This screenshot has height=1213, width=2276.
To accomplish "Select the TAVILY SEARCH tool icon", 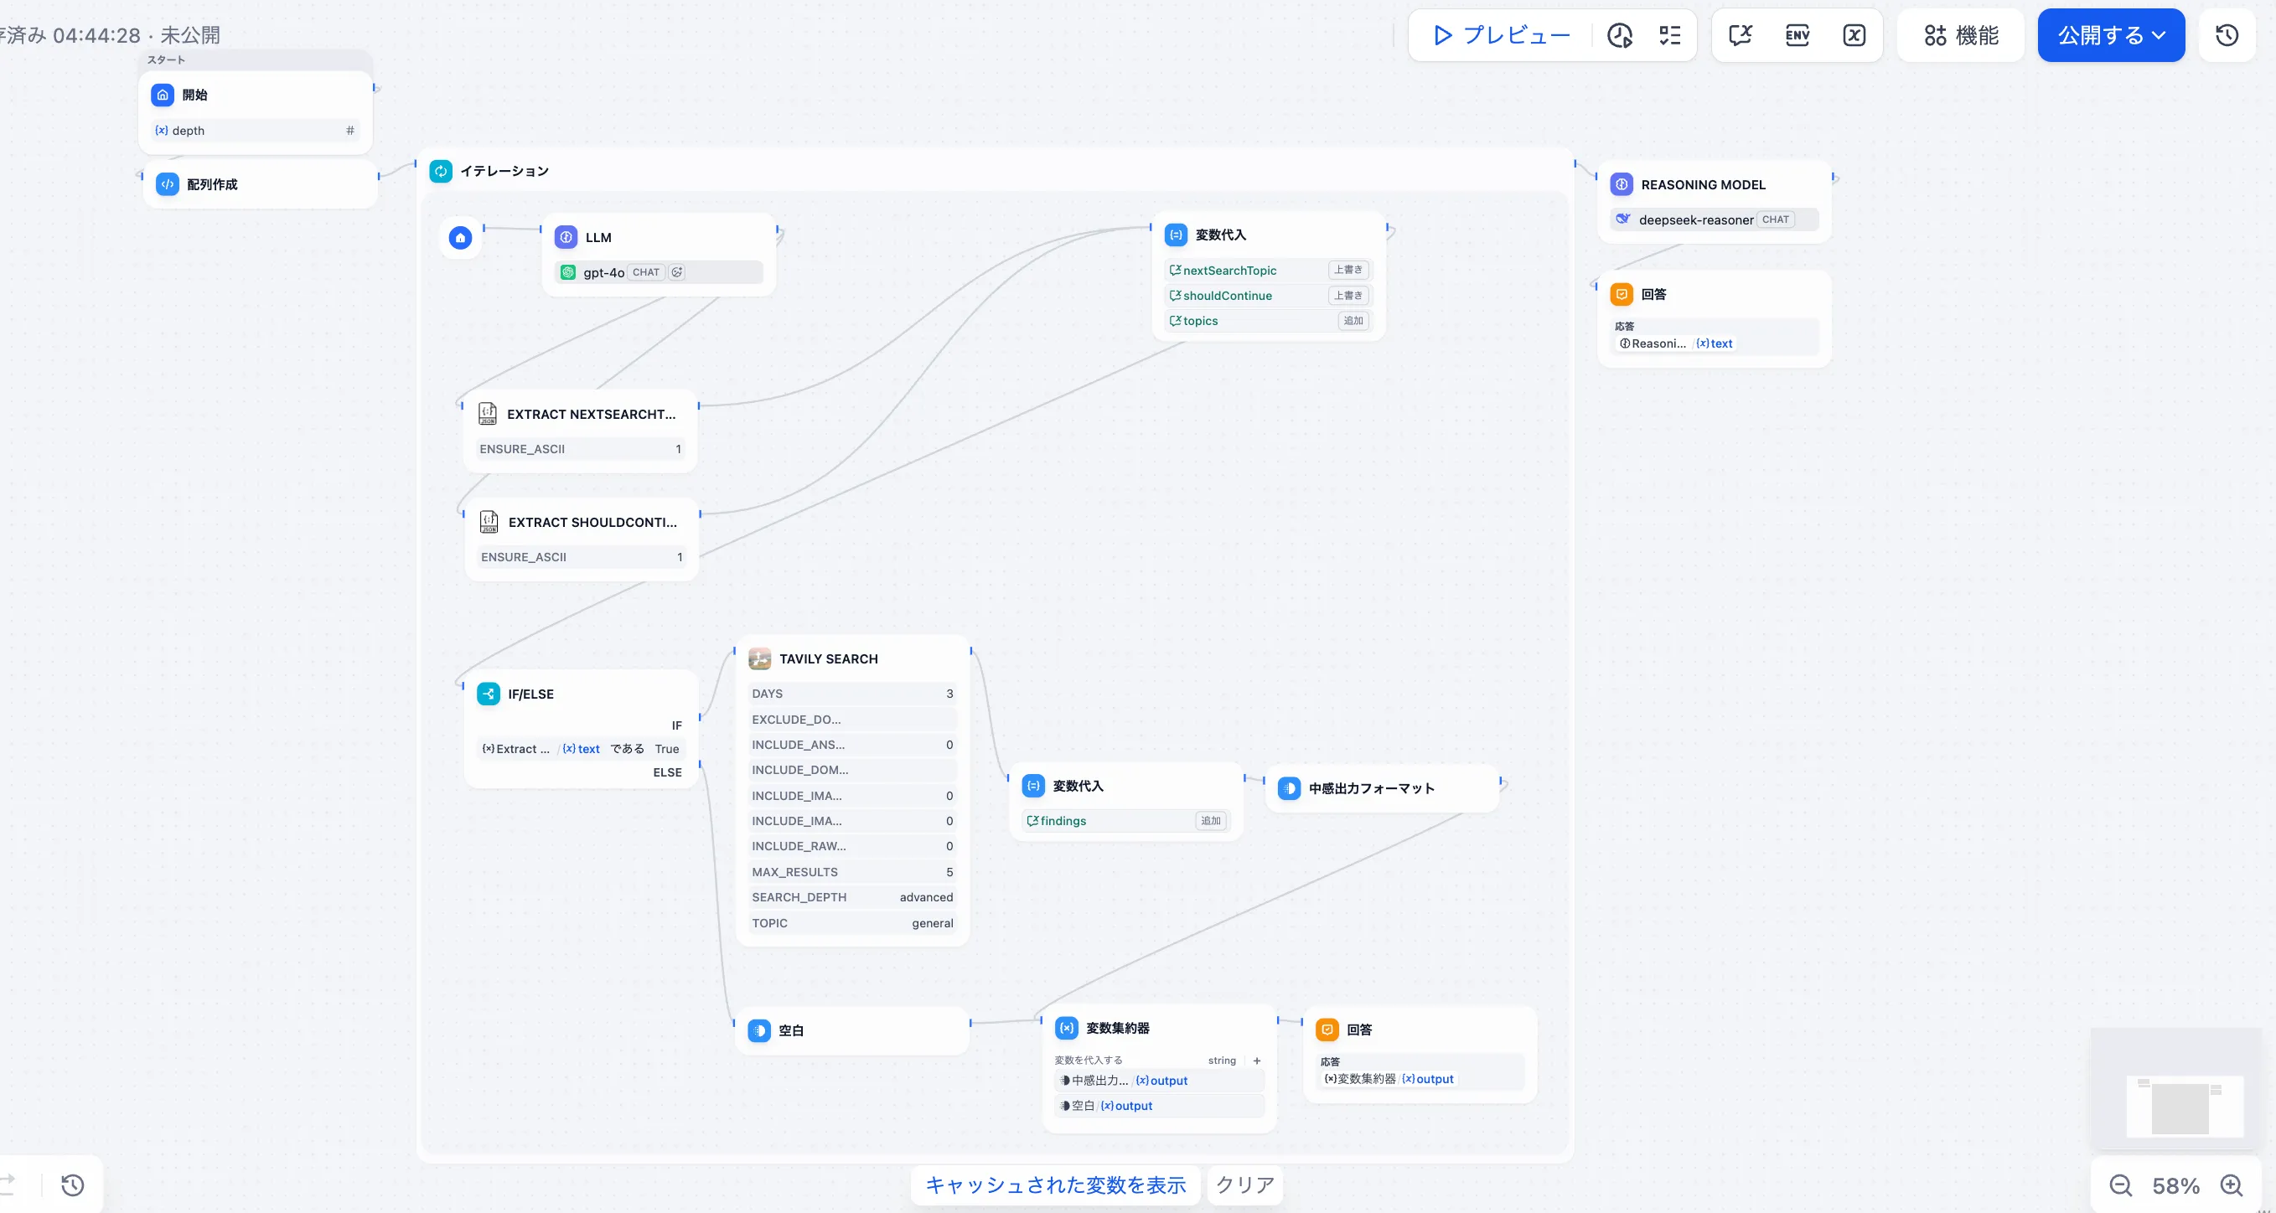I will click(x=759, y=658).
